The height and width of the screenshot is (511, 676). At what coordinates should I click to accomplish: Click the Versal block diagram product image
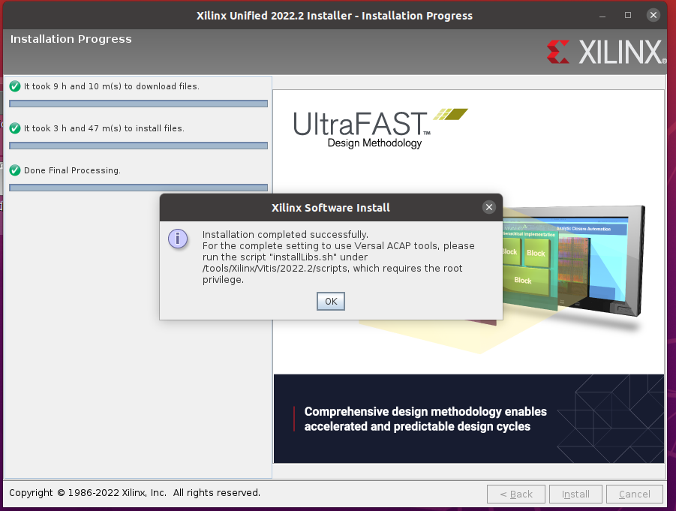pyautogui.click(x=585, y=263)
